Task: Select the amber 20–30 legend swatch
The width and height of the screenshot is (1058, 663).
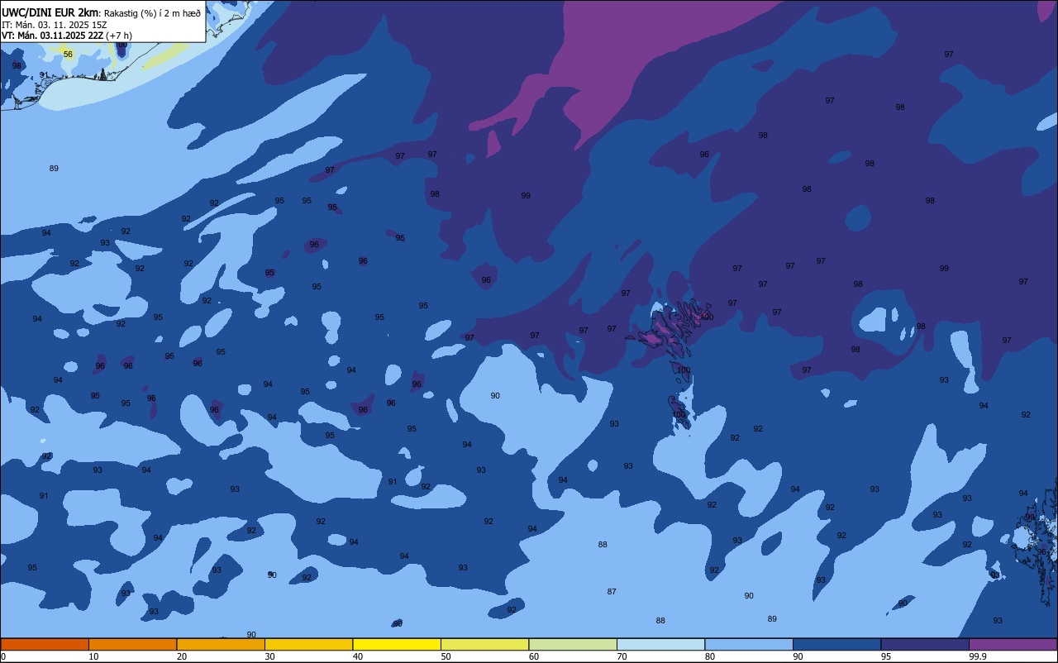Action: 221,644
